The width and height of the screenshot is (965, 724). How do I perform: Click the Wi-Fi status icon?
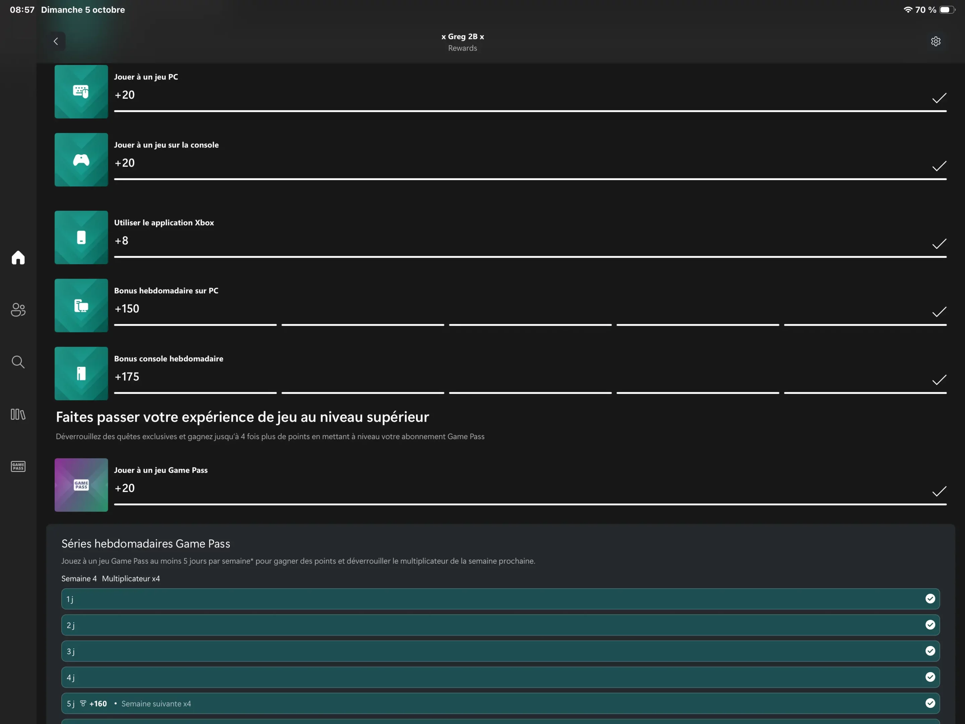(907, 10)
